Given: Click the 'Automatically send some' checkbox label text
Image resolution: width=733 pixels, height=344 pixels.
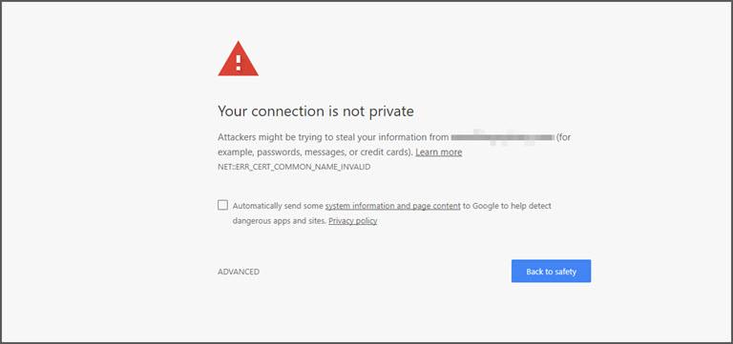Looking at the screenshot, I should [x=278, y=206].
